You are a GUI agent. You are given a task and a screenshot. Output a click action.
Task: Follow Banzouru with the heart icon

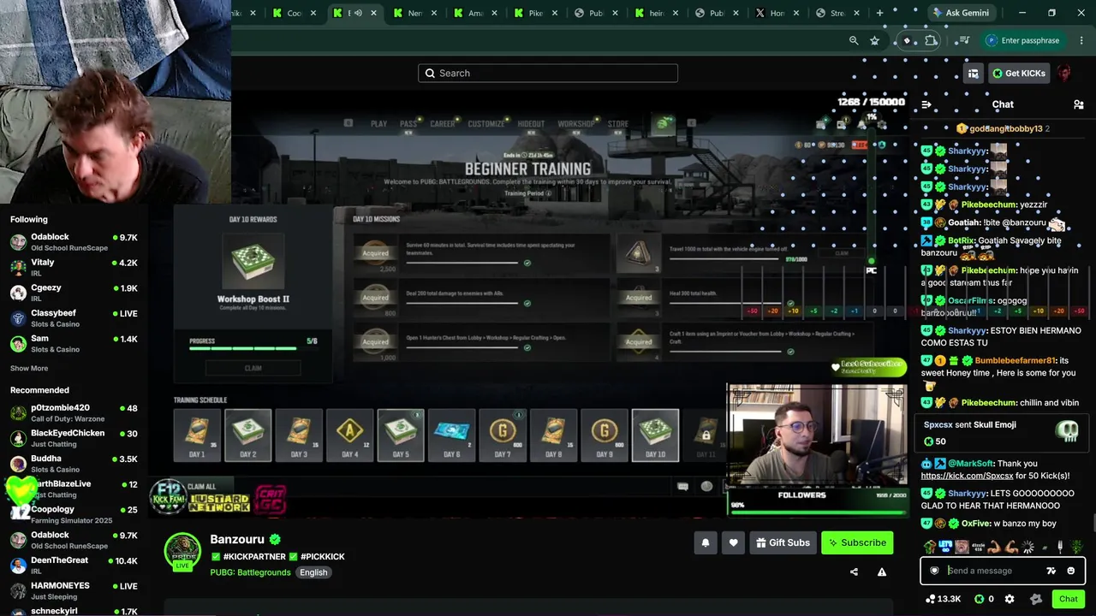tap(733, 542)
